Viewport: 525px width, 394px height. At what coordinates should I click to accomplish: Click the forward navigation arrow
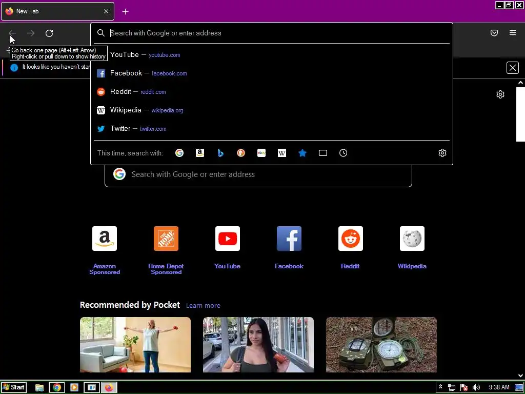[31, 33]
